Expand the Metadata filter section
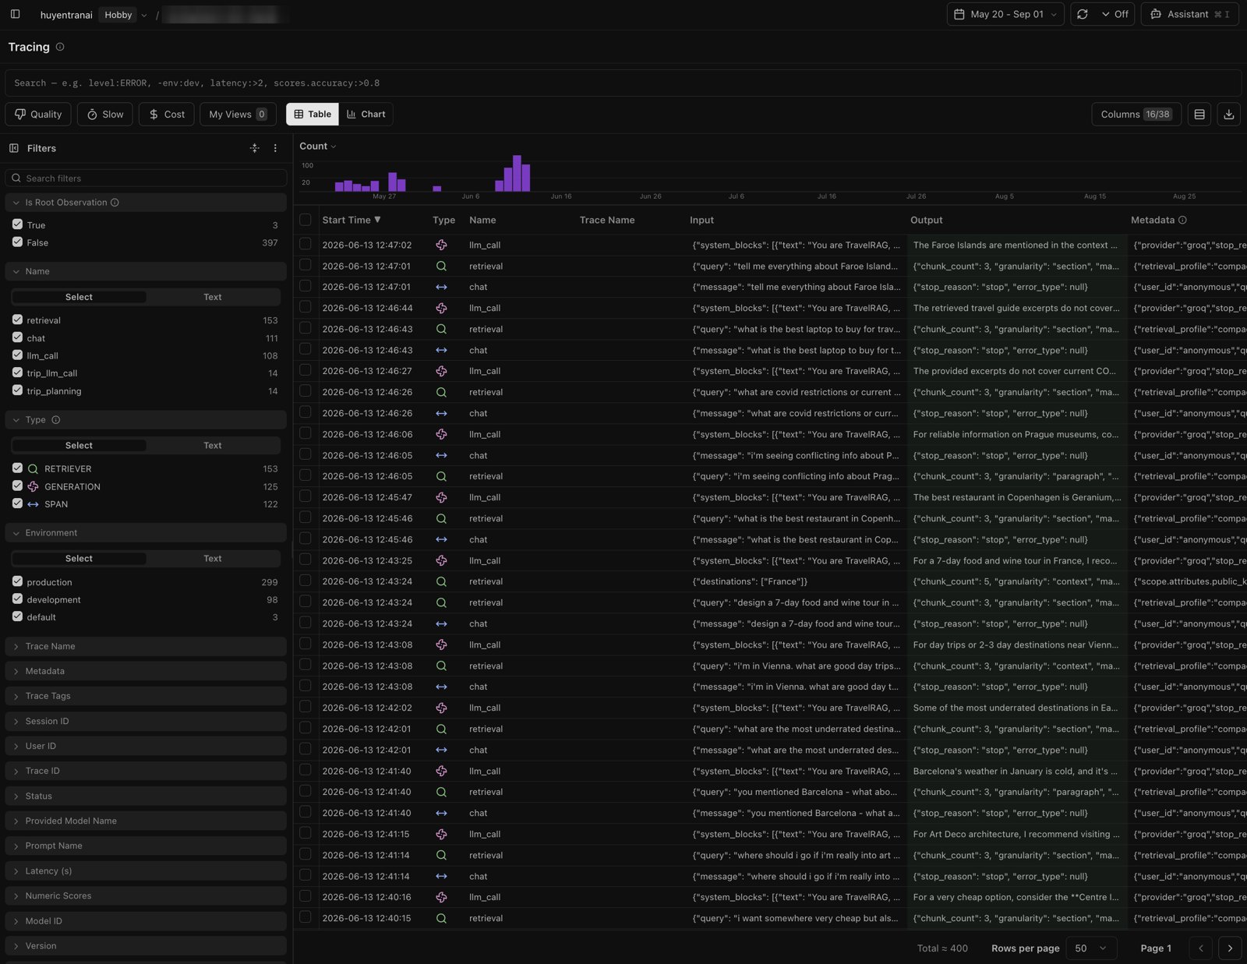This screenshot has width=1247, height=964. pyautogui.click(x=146, y=672)
